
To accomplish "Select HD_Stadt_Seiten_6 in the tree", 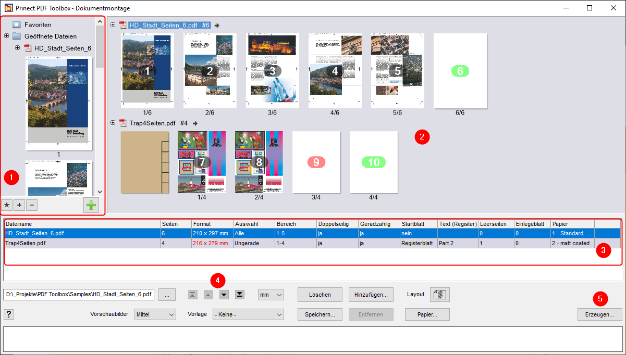I will (x=63, y=48).
